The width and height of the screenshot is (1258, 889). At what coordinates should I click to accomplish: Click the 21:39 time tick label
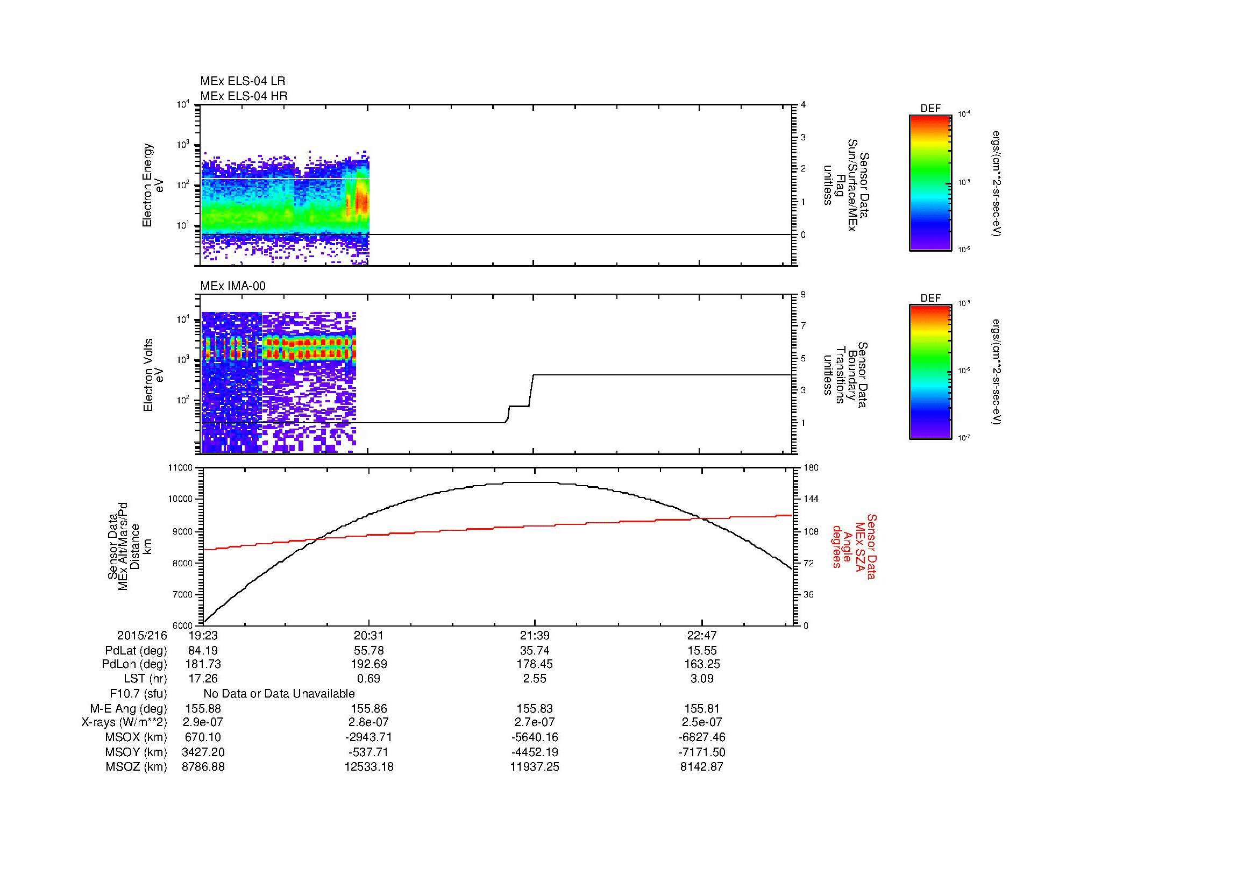click(x=535, y=636)
